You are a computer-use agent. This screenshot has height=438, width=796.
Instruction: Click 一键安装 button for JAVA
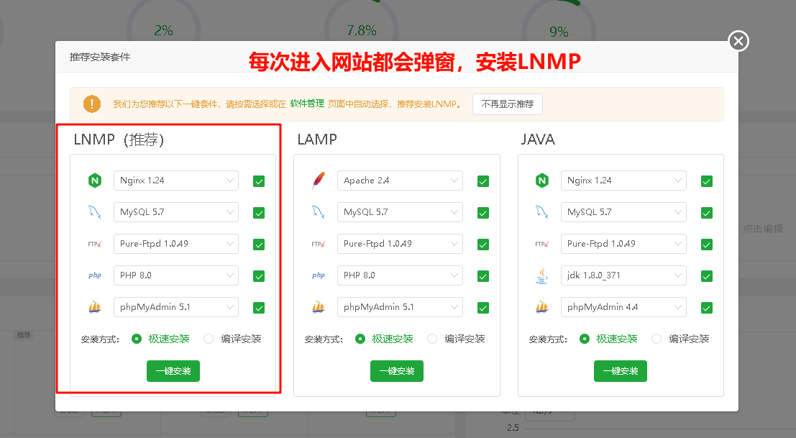(x=621, y=371)
